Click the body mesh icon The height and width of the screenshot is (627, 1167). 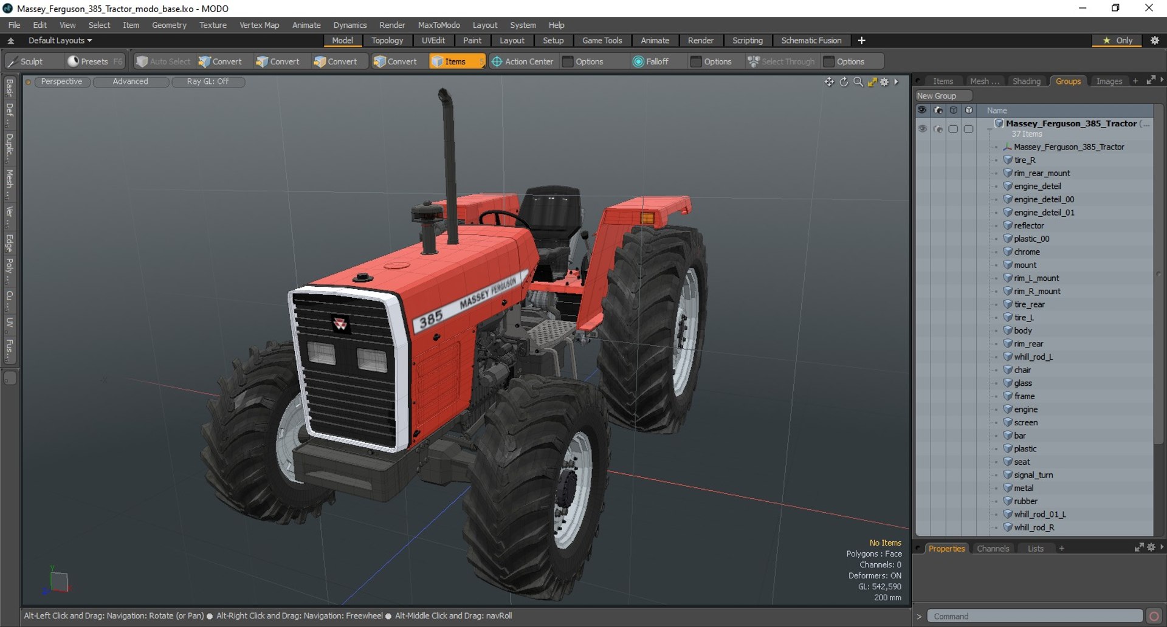(1008, 331)
